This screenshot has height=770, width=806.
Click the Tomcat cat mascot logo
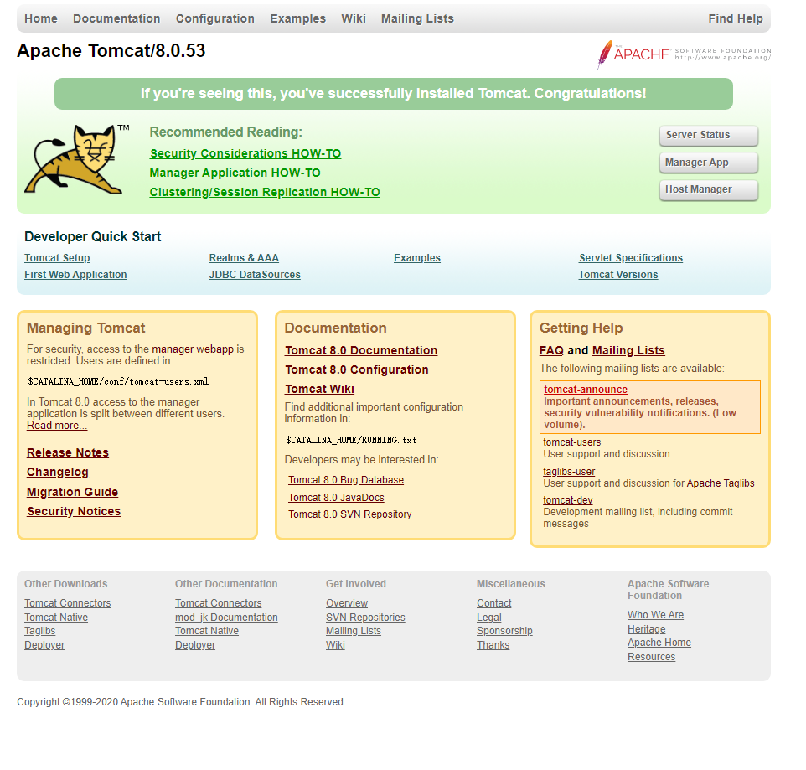click(x=76, y=159)
